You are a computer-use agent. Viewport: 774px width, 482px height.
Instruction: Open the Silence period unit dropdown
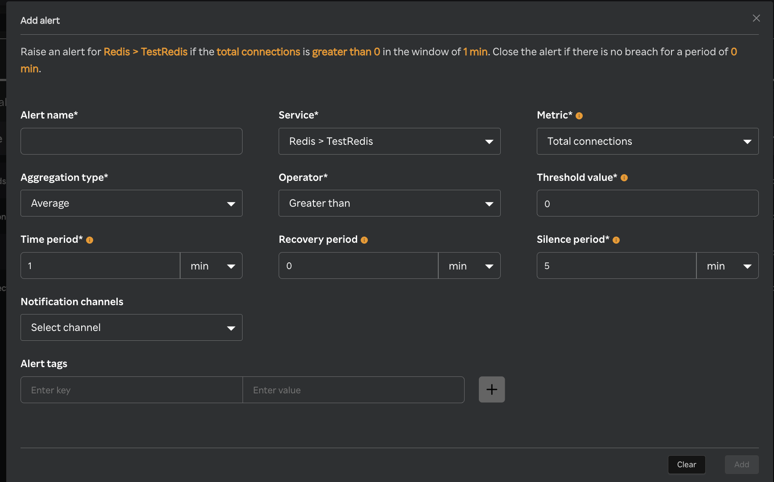click(728, 266)
